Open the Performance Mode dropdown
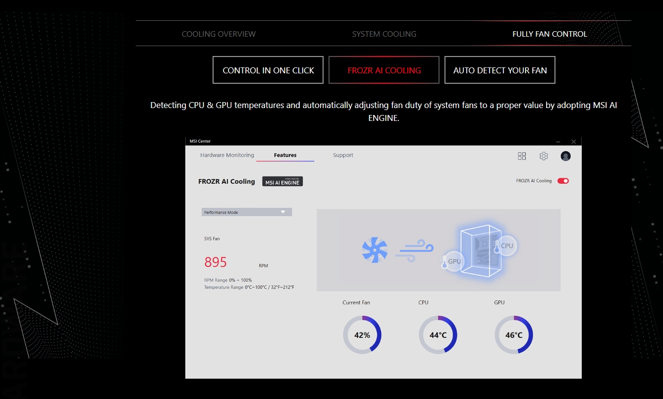The image size is (663, 399). [247, 212]
